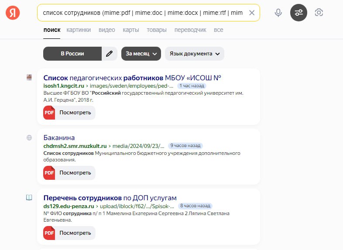Open image search via the camera icon
This screenshot has height=250, width=343.
[x=319, y=13]
